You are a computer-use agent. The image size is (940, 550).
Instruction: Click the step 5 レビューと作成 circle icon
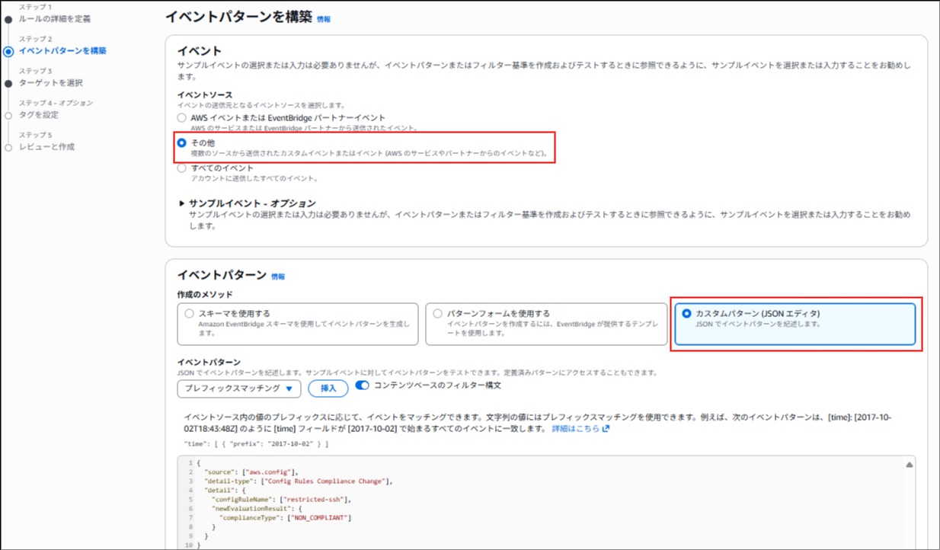(8, 148)
